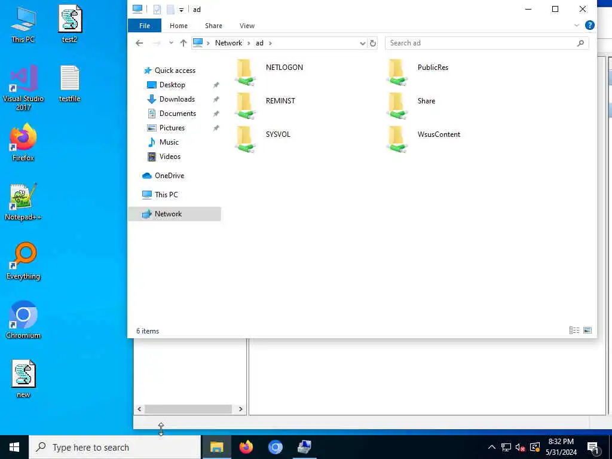Open the NETLOGON shared folder
The height and width of the screenshot is (459, 612).
(270, 72)
